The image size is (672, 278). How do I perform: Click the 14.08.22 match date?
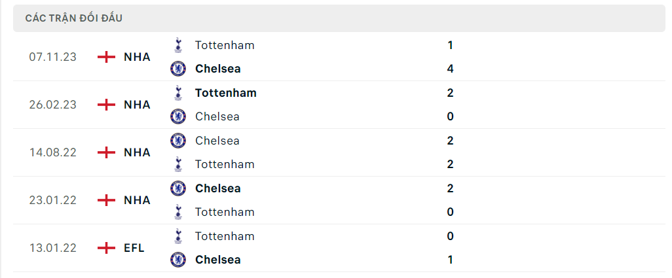(x=53, y=152)
